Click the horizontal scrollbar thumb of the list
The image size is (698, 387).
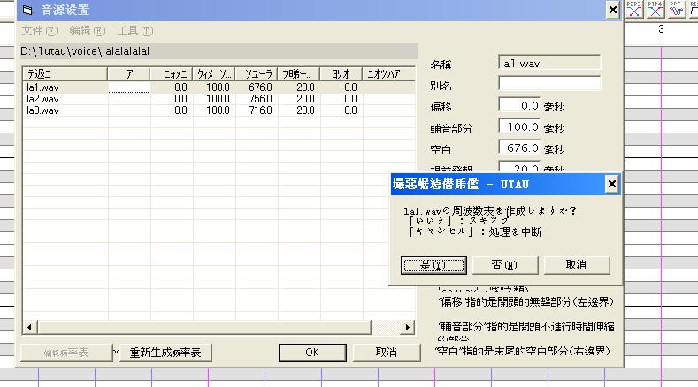pyautogui.click(x=204, y=328)
